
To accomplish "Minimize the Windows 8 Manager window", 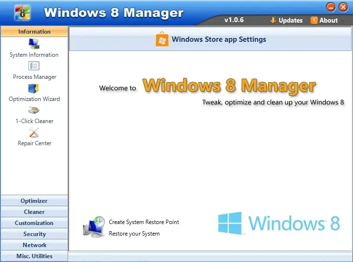I will point(331,7).
